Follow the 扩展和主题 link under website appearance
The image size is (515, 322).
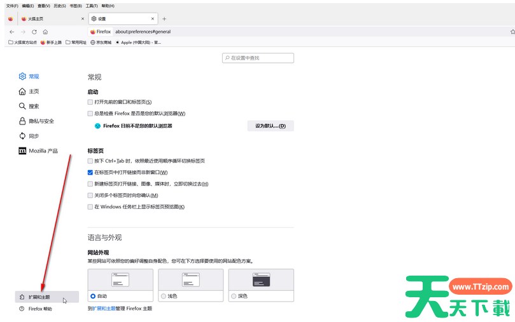[106, 308]
